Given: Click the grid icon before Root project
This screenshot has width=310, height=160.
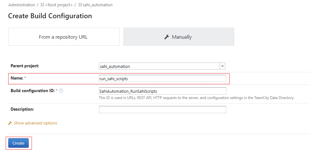Looking at the screenshot, I should tap(42, 5).
